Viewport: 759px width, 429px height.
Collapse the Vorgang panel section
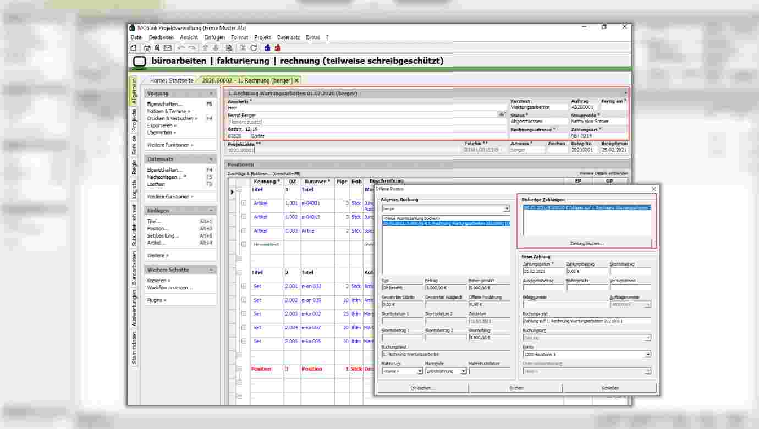coord(211,94)
